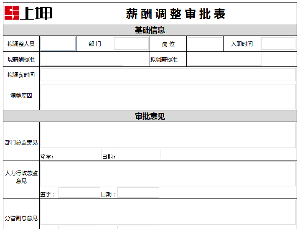Click the 拟调薪时间 label
300x229 pixels.
pos(21,75)
